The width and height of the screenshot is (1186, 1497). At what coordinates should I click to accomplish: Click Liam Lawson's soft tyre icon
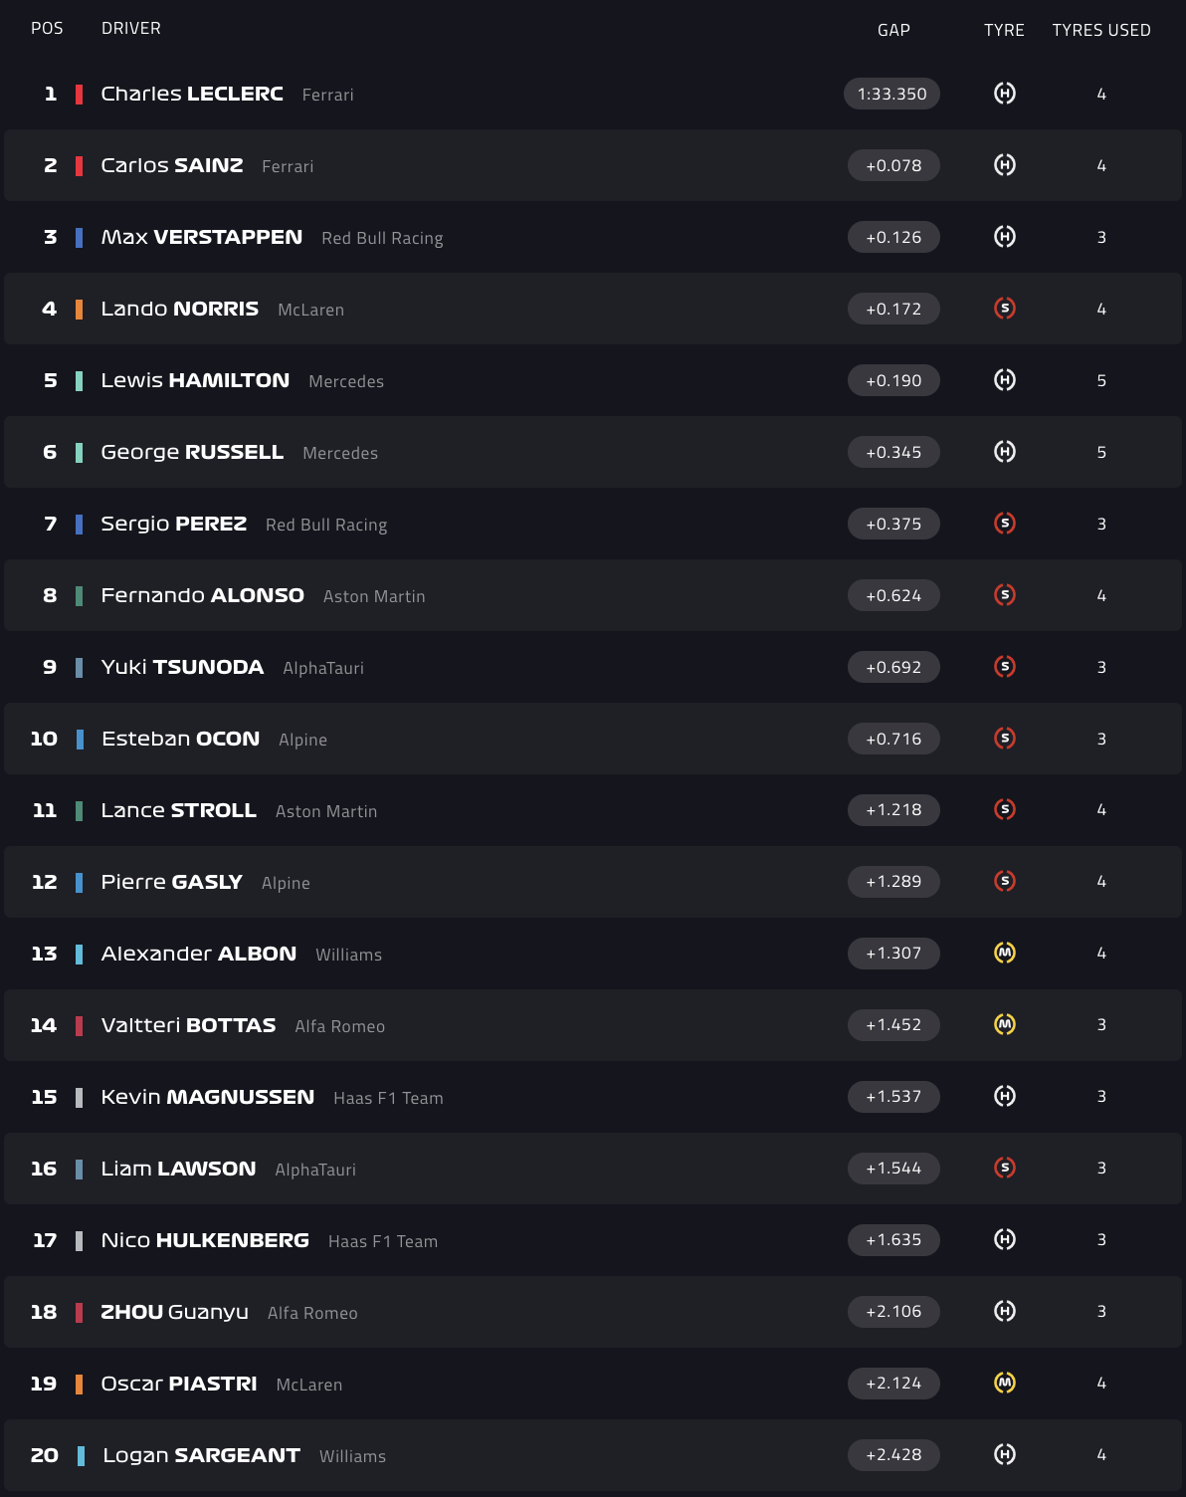click(x=1005, y=1168)
